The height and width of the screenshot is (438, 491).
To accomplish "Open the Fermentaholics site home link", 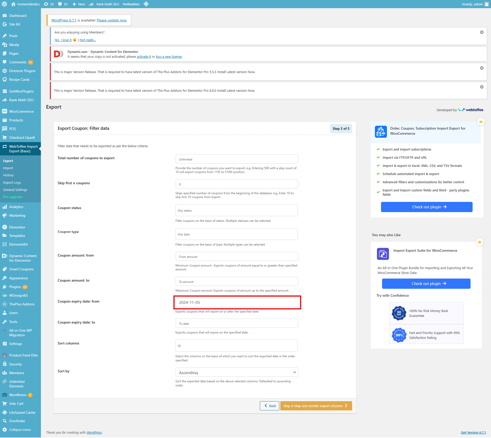I will 25,4.
